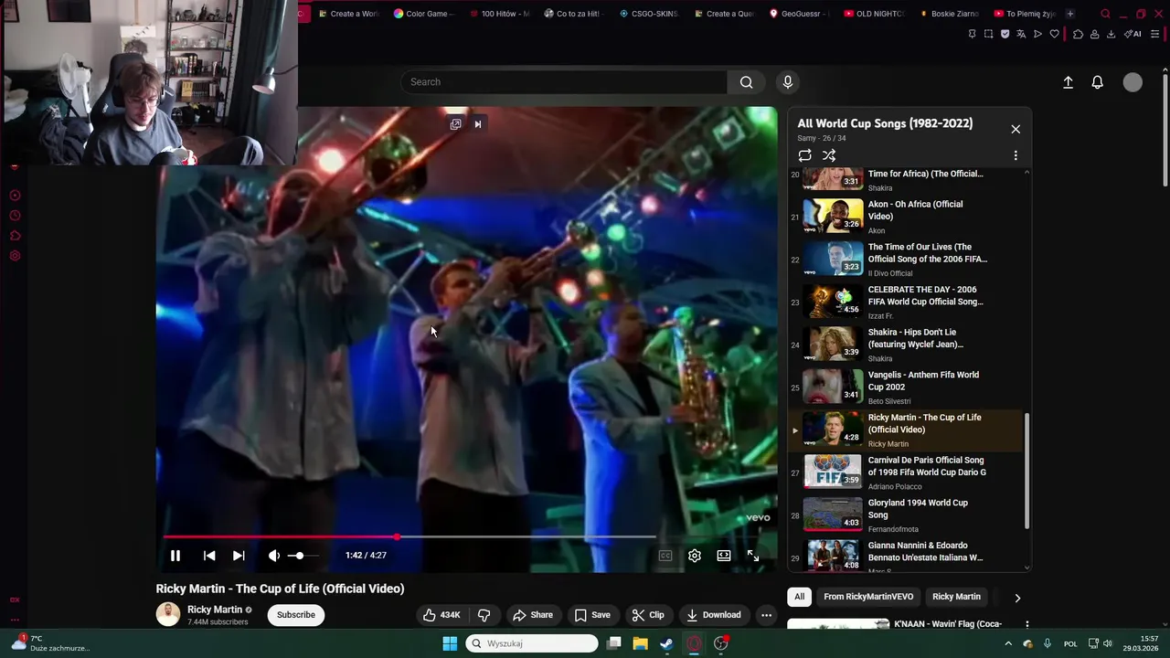Switch to the GeoGuessr browser tab

pos(799,14)
